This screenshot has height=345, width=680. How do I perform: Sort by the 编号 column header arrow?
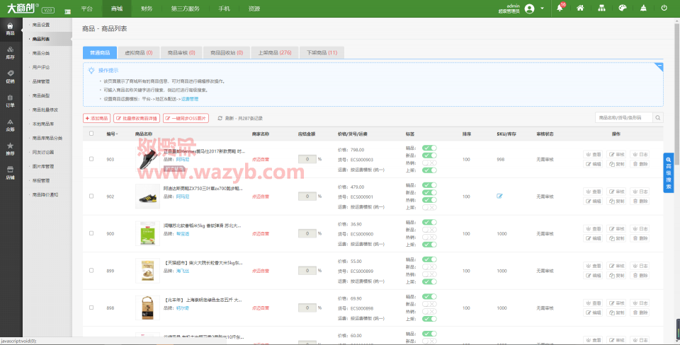117,134
